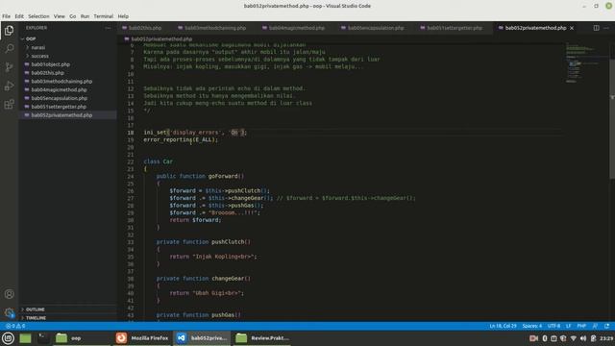Click the Ln 18, Col 29 cursor position
615x346 pixels.
[503, 326]
